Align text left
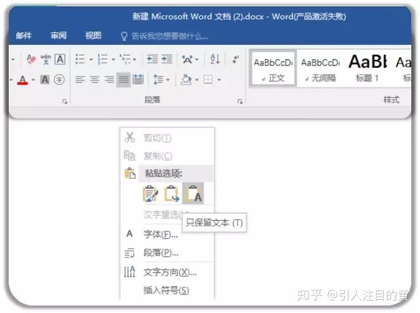This screenshot has width=420, height=313. point(80,80)
